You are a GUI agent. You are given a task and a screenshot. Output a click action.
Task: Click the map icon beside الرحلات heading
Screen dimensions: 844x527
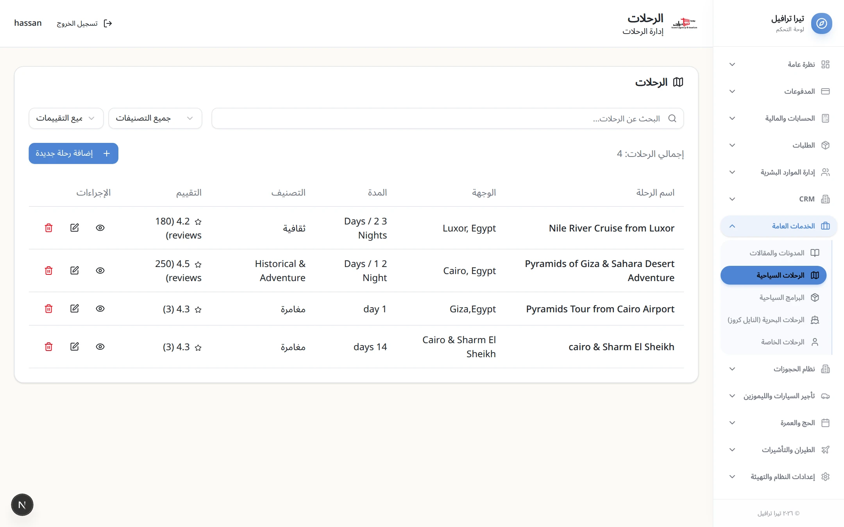(678, 82)
